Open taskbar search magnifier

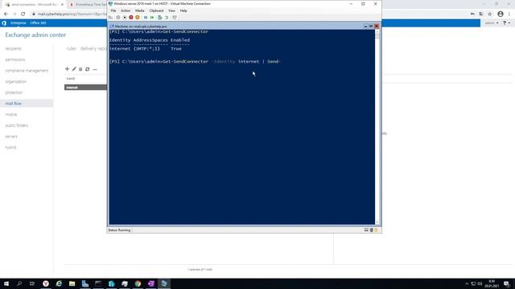[19, 283]
